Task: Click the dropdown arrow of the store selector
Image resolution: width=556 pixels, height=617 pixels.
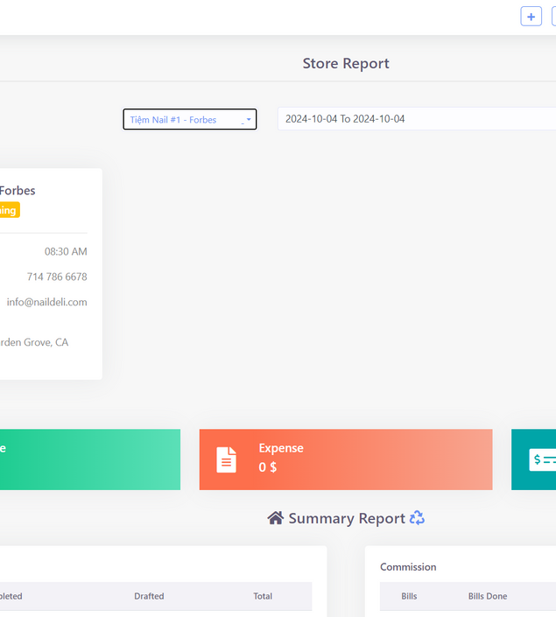Action: coord(249,120)
